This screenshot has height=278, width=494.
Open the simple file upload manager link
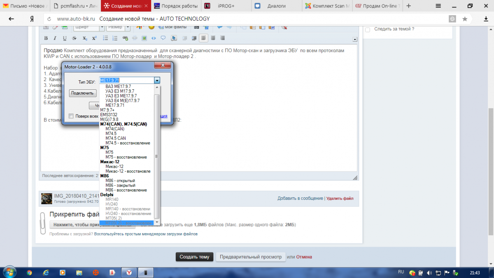coord(146,234)
